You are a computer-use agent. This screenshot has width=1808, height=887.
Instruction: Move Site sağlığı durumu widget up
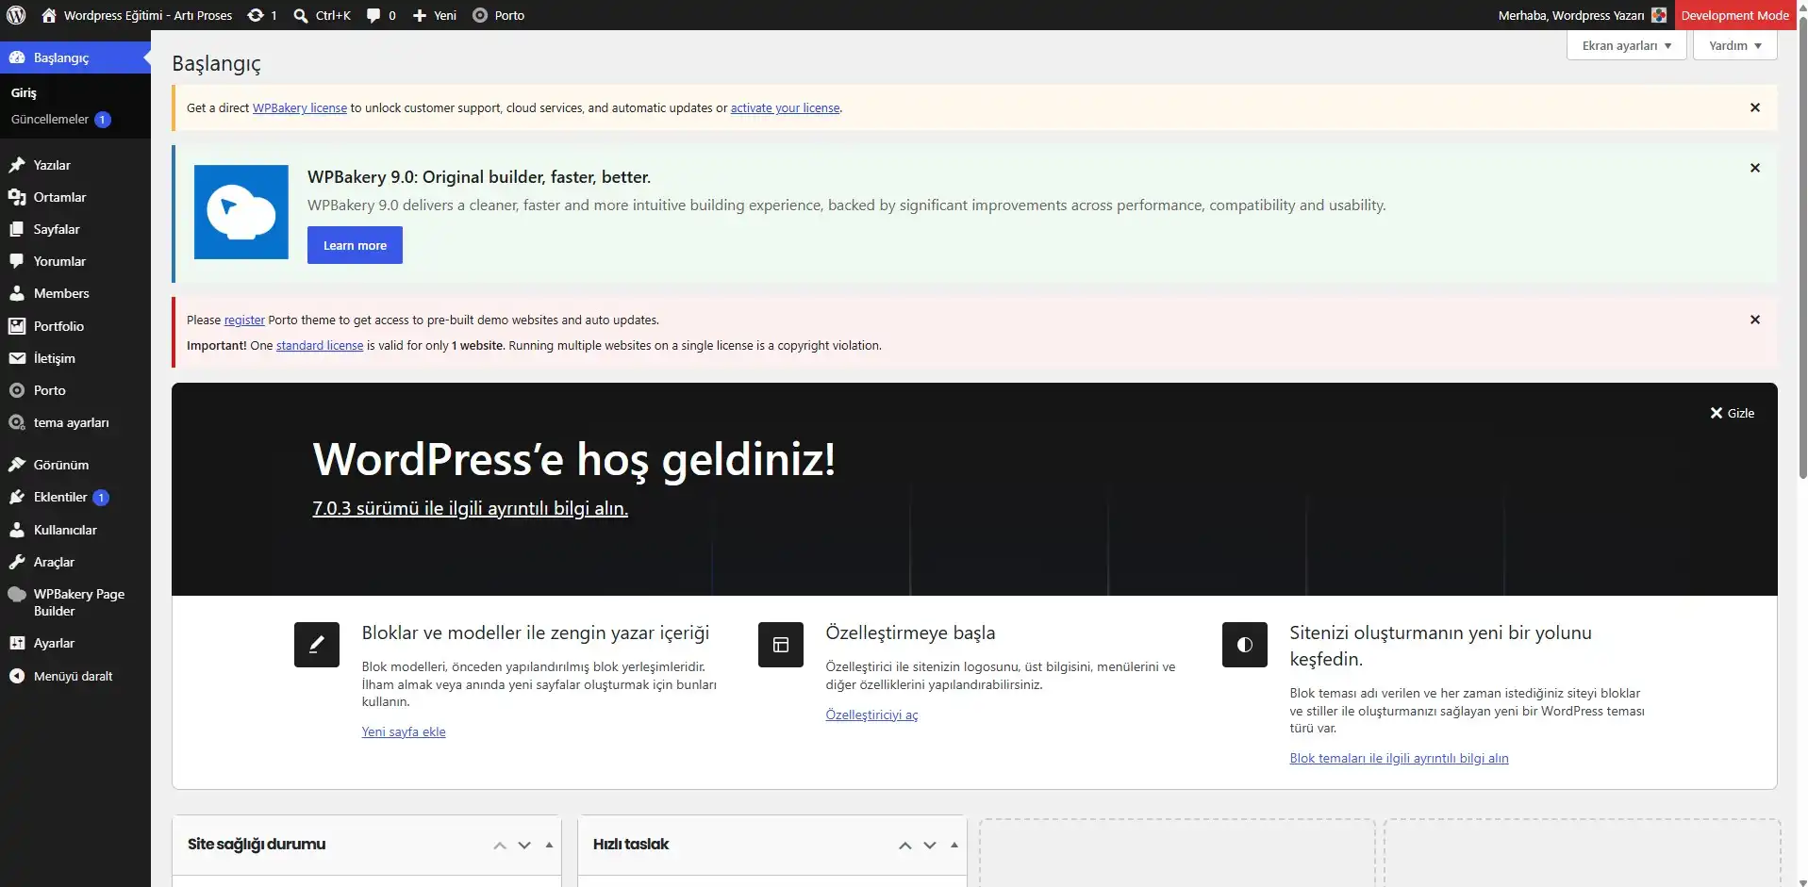500,846
